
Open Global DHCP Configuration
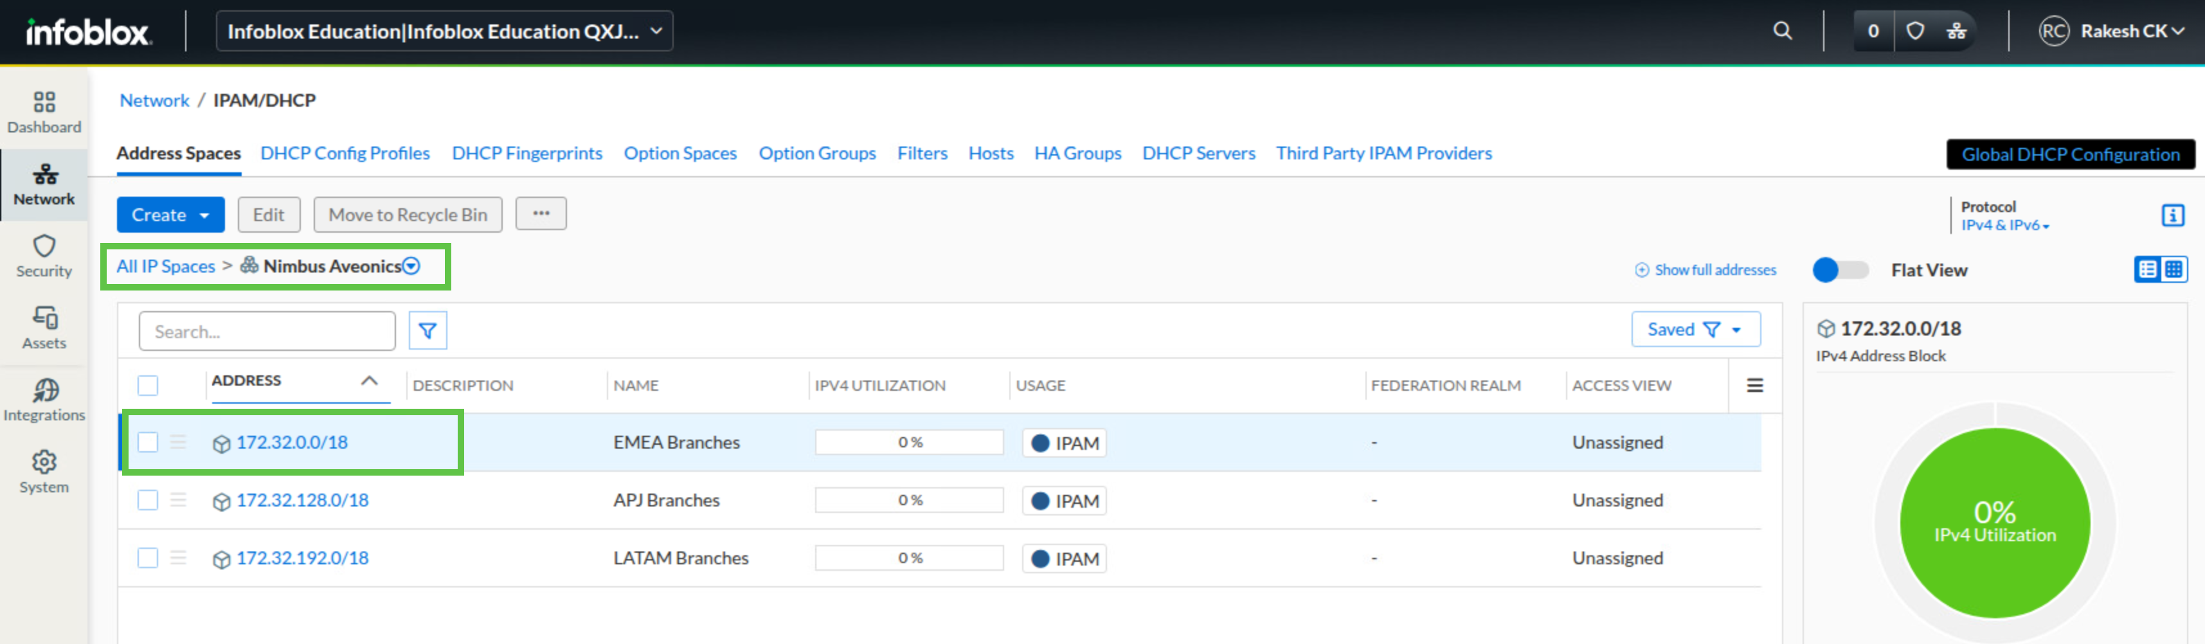click(2071, 154)
